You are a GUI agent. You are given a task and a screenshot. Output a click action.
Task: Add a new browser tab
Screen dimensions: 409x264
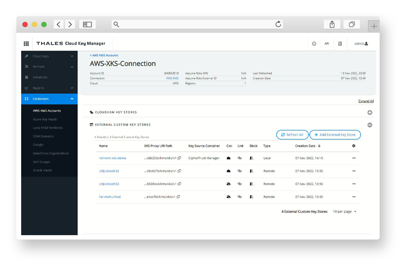374,26
